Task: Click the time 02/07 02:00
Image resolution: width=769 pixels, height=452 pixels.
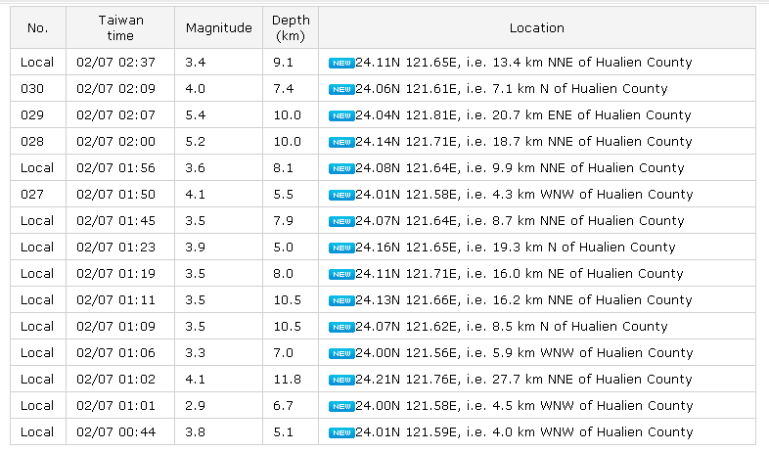Action: click(x=115, y=142)
